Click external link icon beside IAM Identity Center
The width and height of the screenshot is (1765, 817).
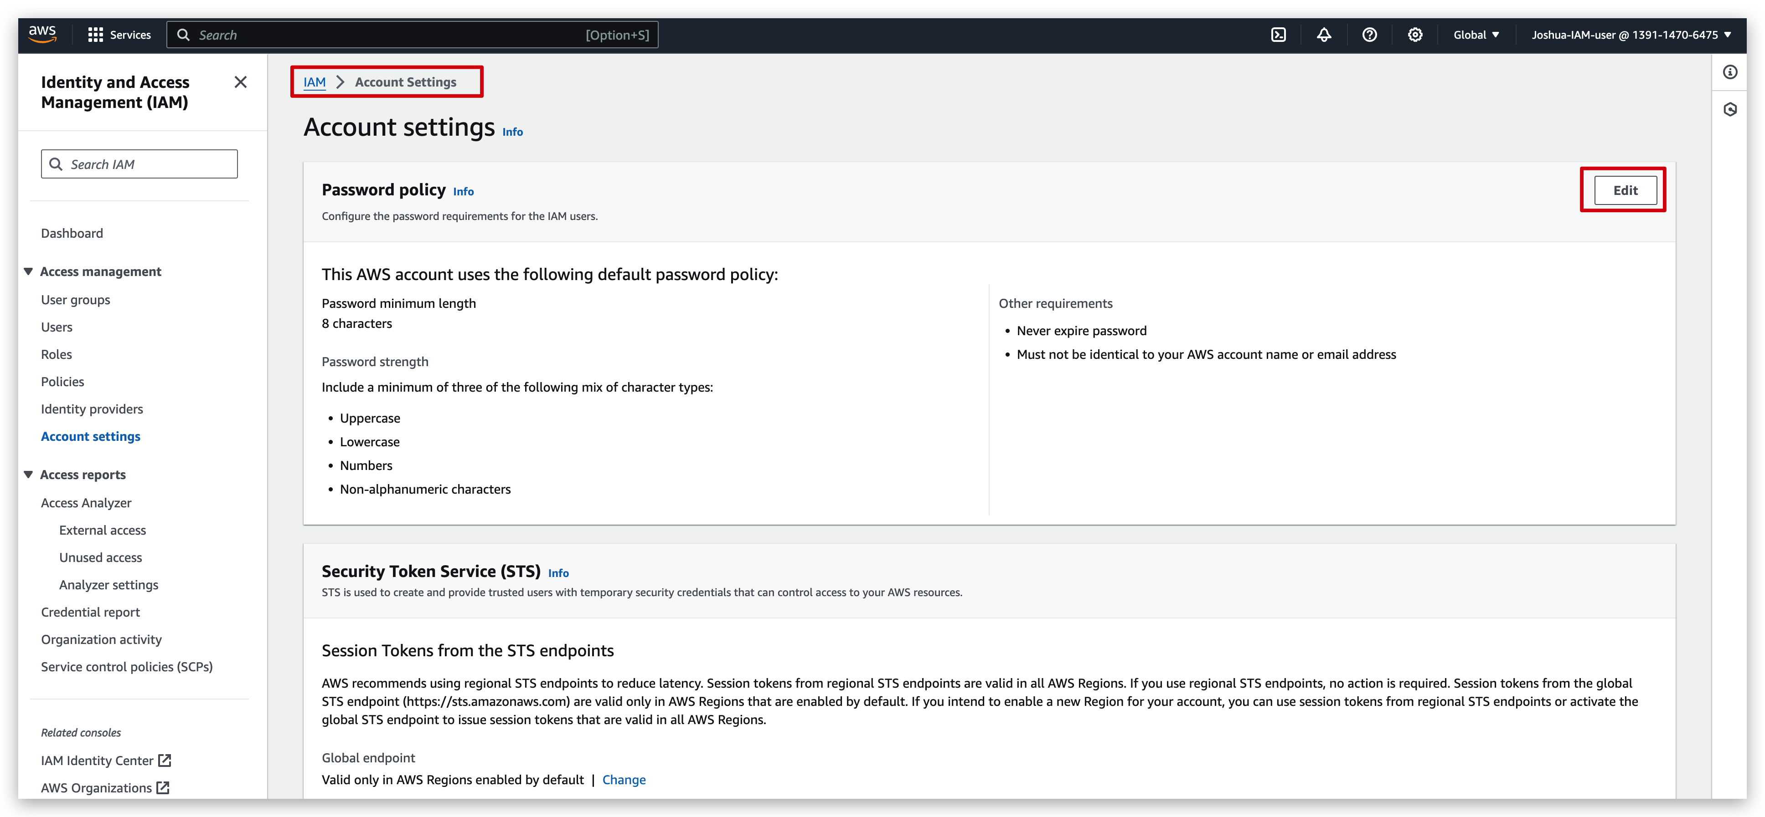click(x=165, y=760)
